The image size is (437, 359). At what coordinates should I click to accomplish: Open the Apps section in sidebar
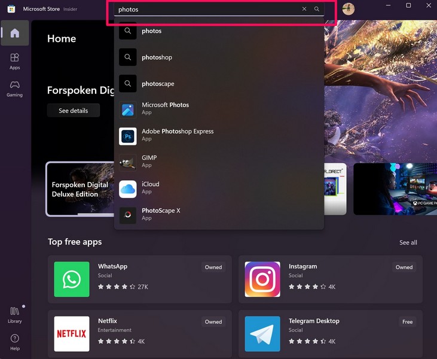click(14, 61)
